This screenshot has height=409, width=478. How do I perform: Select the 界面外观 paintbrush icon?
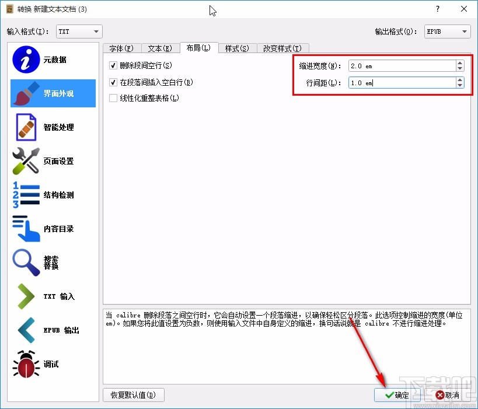coord(26,93)
